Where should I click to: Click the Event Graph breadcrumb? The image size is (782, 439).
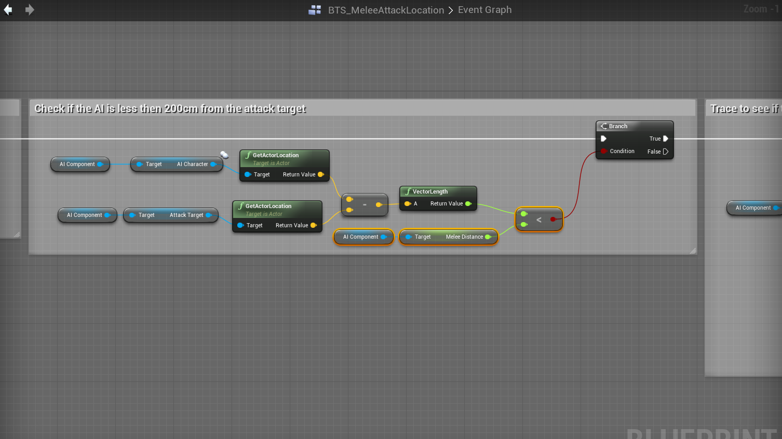pos(484,10)
